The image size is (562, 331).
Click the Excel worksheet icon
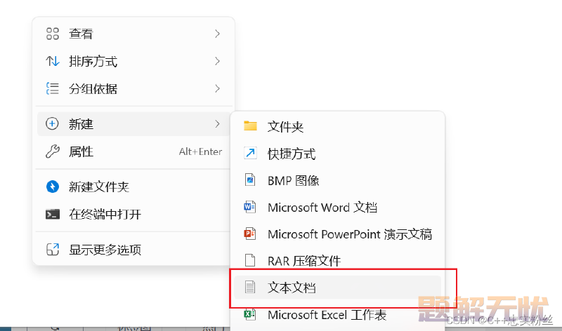[250, 314]
